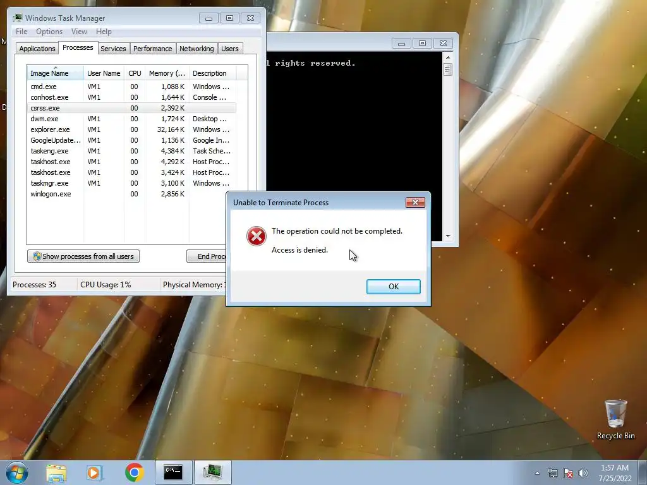Click Show processes from all users button
This screenshot has height=485, width=647.
coord(83,256)
